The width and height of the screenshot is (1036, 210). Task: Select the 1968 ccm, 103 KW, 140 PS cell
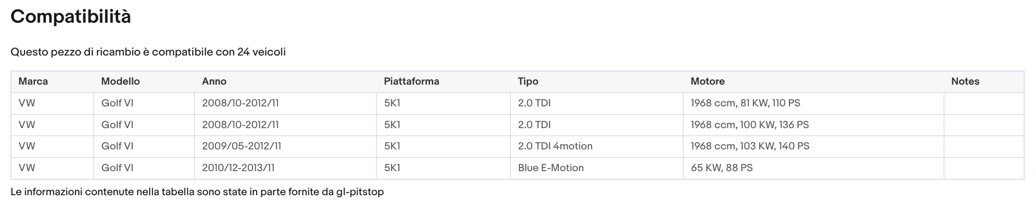(813, 146)
